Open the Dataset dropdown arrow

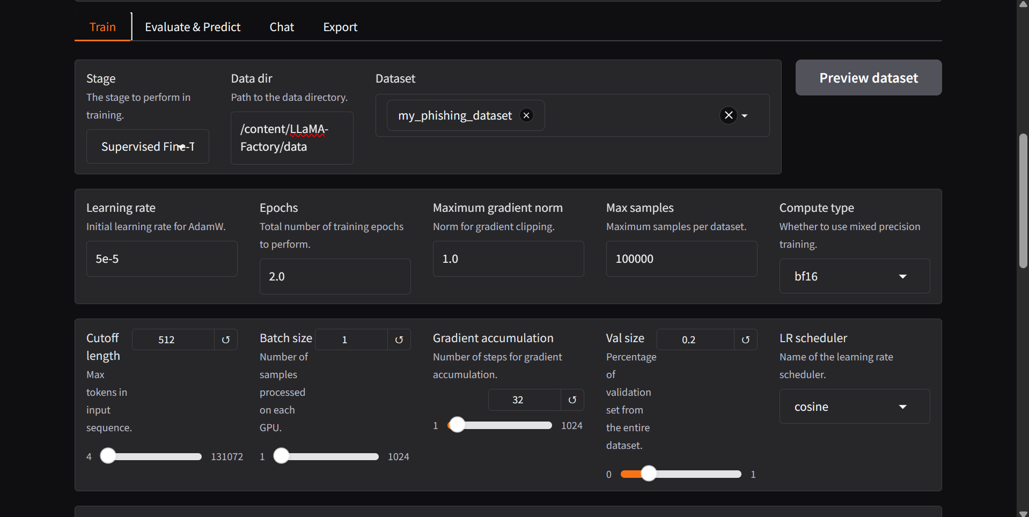click(x=745, y=115)
